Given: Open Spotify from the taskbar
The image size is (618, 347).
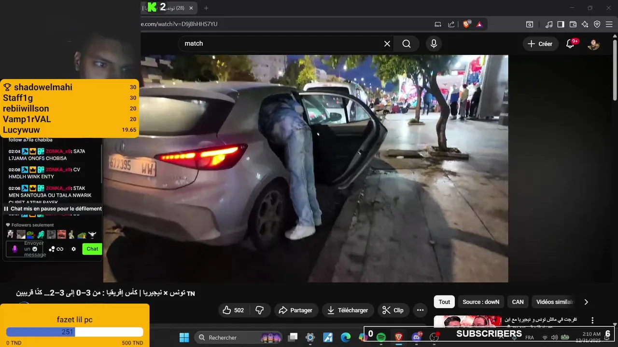Looking at the screenshot, I should click(x=381, y=337).
